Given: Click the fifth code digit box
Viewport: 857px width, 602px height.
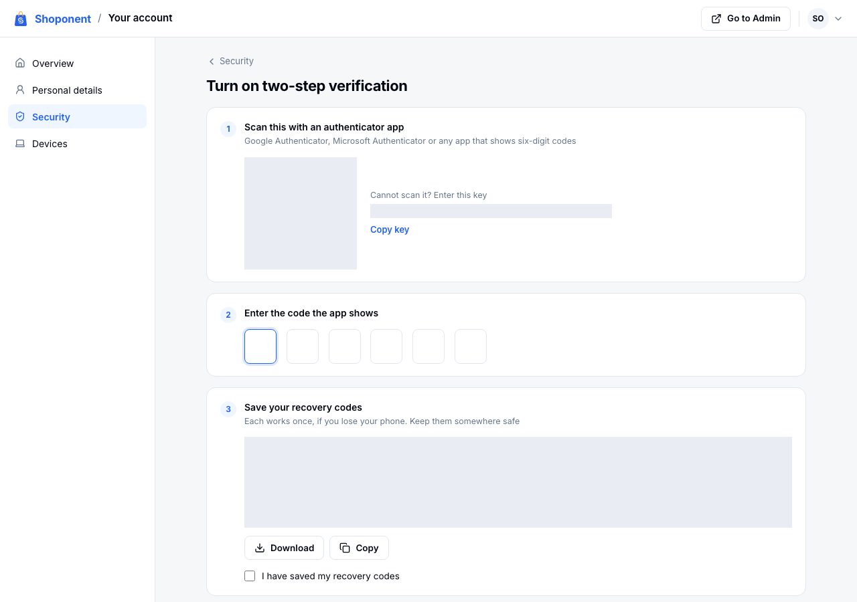Looking at the screenshot, I should pyautogui.click(x=428, y=346).
